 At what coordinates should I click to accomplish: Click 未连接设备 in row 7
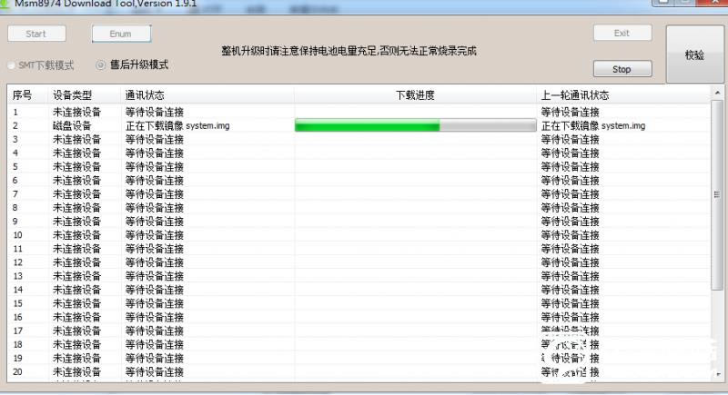pyautogui.click(x=76, y=194)
